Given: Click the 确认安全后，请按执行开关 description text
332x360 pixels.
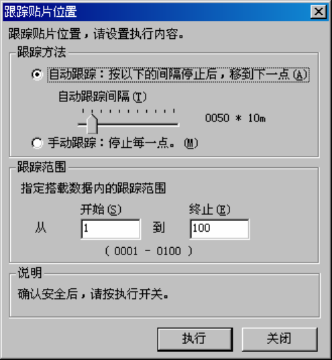Looking at the screenshot, I should 93,294.
